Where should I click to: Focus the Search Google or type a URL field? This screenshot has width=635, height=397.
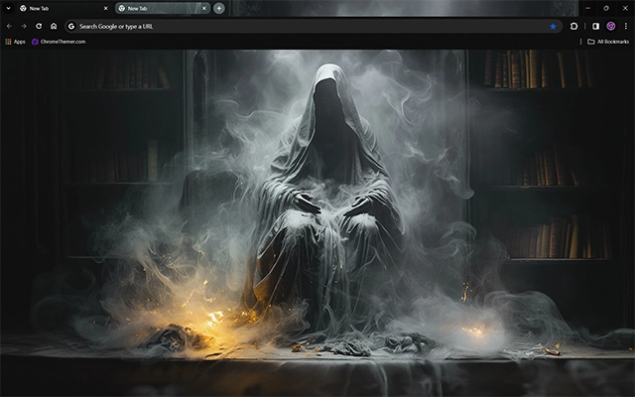(x=314, y=27)
